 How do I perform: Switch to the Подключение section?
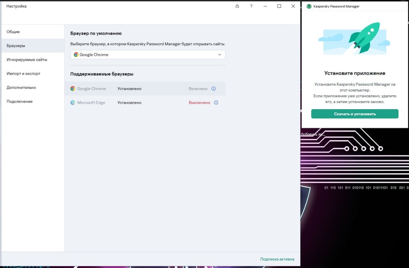(x=33, y=101)
